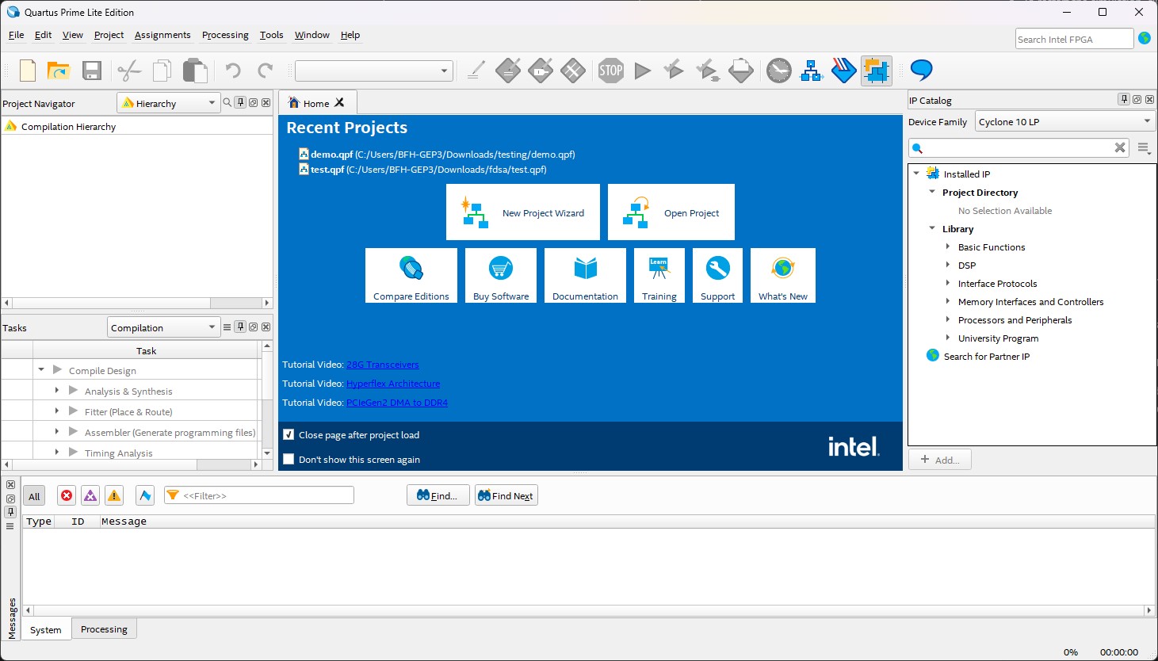Toggle the yellow warning message filter

point(114,495)
